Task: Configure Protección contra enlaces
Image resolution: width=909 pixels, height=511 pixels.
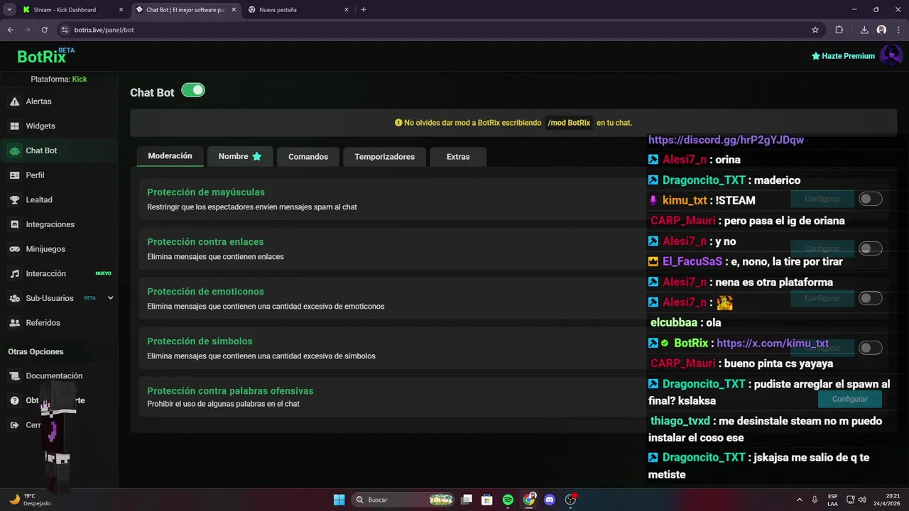Action: [x=822, y=248]
